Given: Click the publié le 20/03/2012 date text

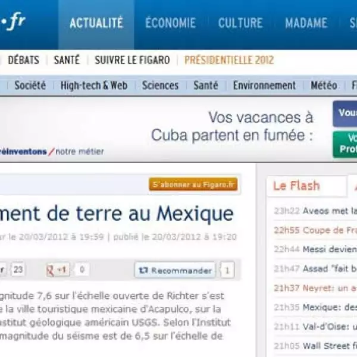Looking at the screenshot, I should click(175, 237).
